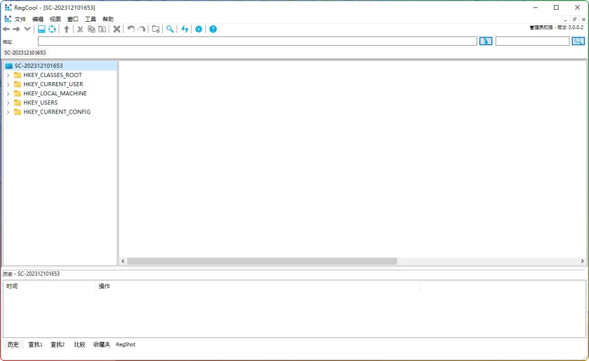Select the Cut icon on the toolbar
Viewport: 589px width, 361px height.
point(80,29)
